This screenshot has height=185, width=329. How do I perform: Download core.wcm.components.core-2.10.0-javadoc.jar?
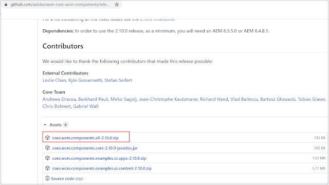coord(95,148)
